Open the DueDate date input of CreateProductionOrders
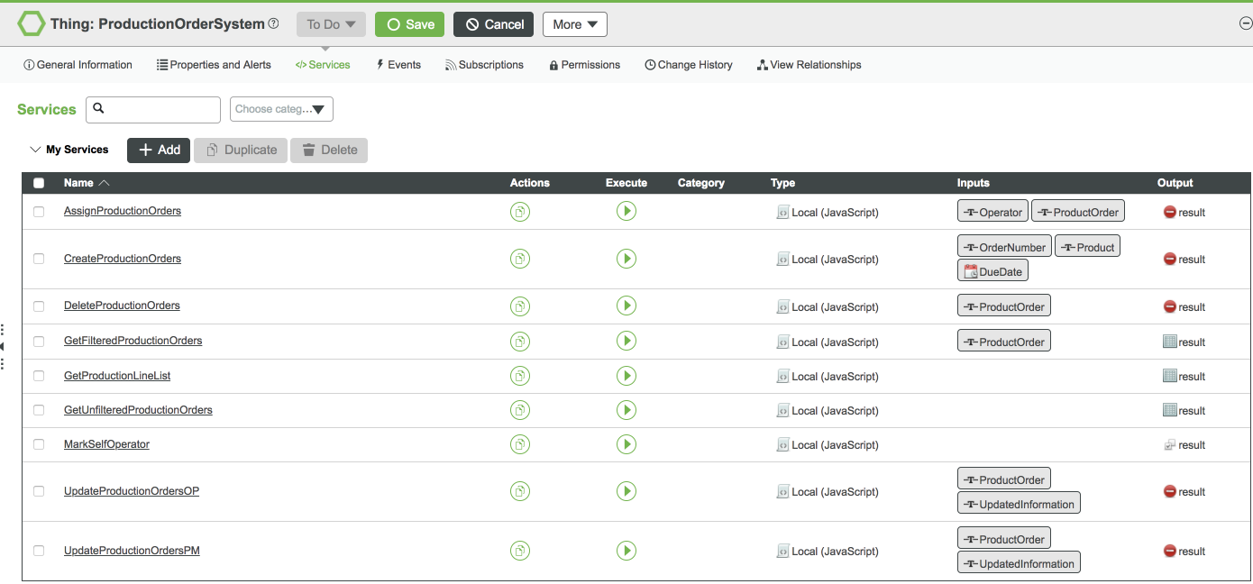The height and width of the screenshot is (584, 1253). pos(992,270)
